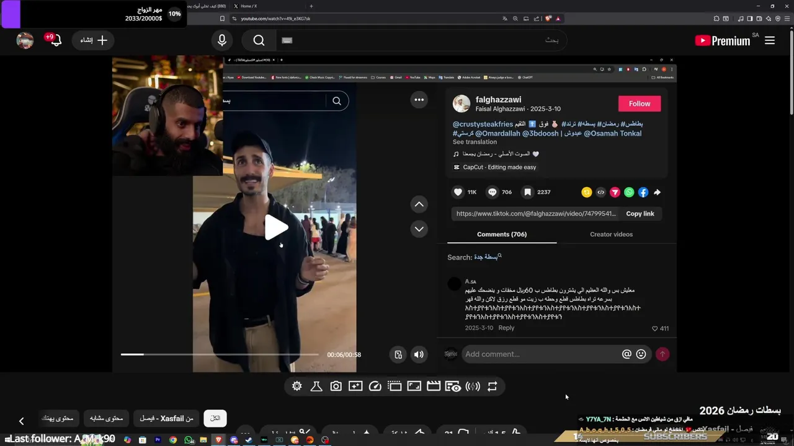Toggle the loop repeat icon
794x446 pixels.
click(493, 387)
